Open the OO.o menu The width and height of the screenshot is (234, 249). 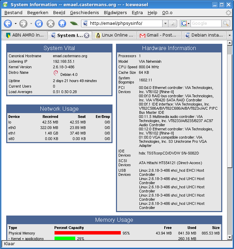167,13
